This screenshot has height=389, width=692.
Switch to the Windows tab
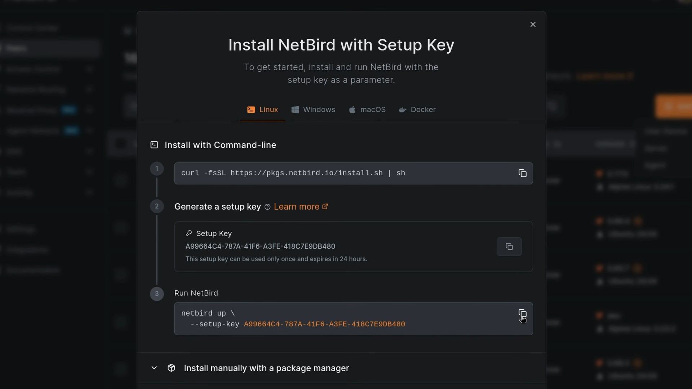click(313, 109)
